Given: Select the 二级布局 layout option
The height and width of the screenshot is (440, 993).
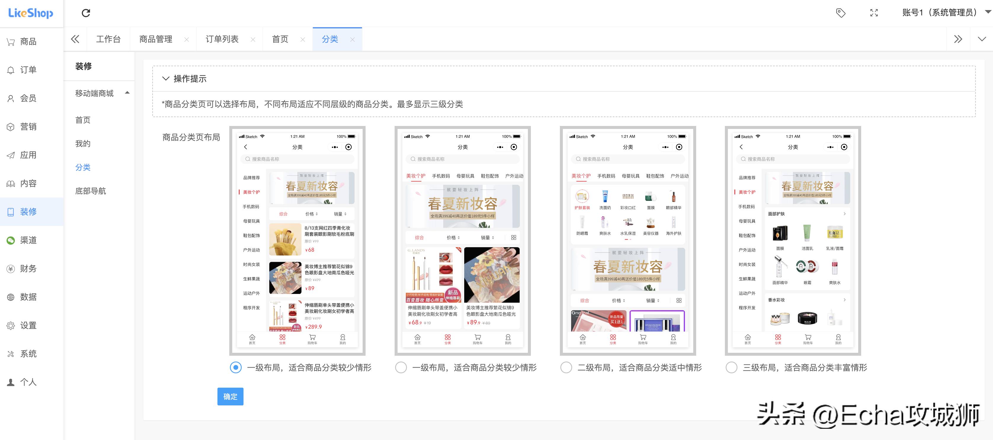Looking at the screenshot, I should (566, 368).
